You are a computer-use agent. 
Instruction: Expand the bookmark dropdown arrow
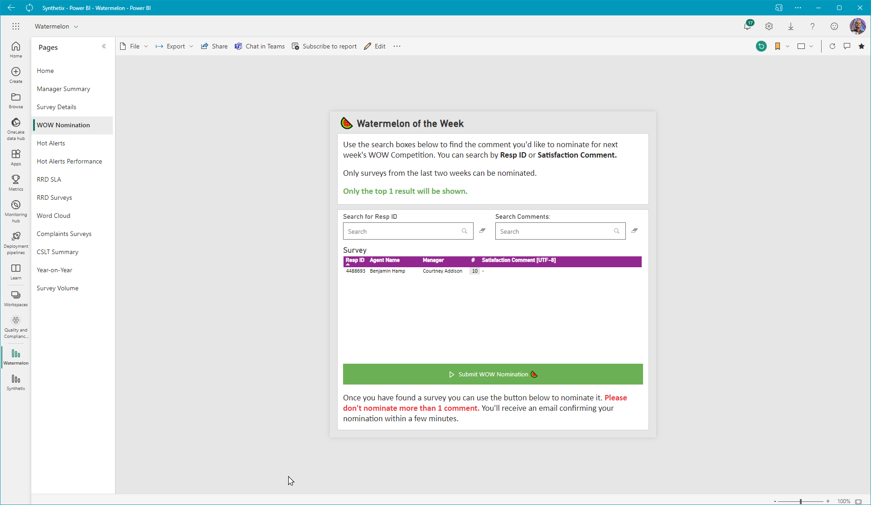point(788,46)
